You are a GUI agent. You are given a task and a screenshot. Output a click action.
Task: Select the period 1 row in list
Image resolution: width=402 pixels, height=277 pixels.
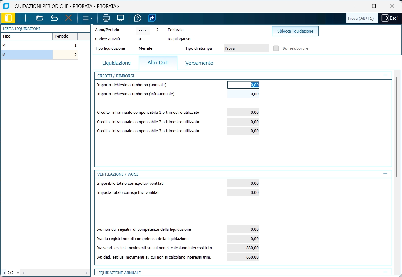[39, 45]
